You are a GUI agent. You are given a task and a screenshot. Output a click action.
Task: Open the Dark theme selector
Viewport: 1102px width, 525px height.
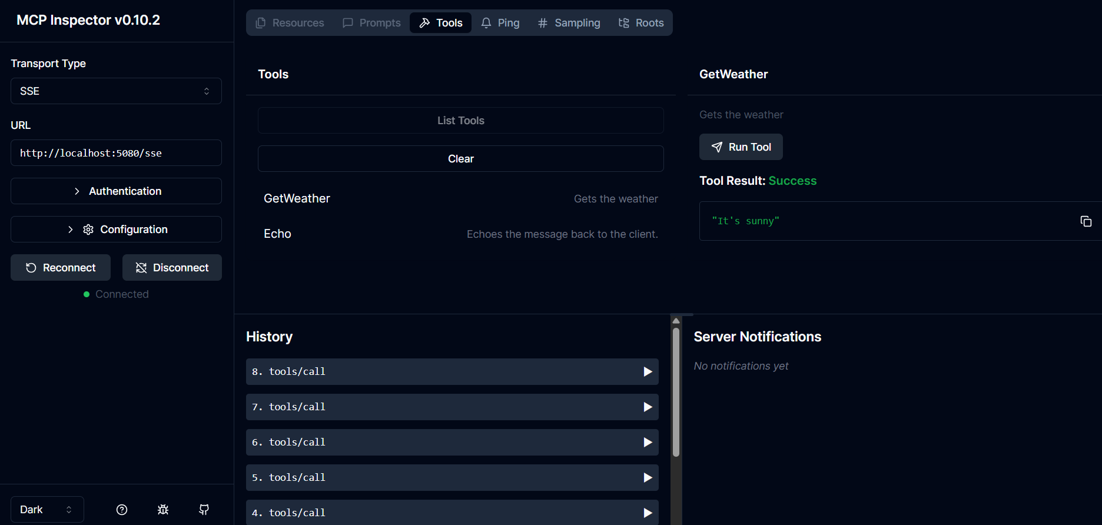(47, 510)
